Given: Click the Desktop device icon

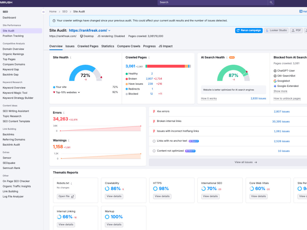Looking at the screenshot, I should (x=81, y=36).
